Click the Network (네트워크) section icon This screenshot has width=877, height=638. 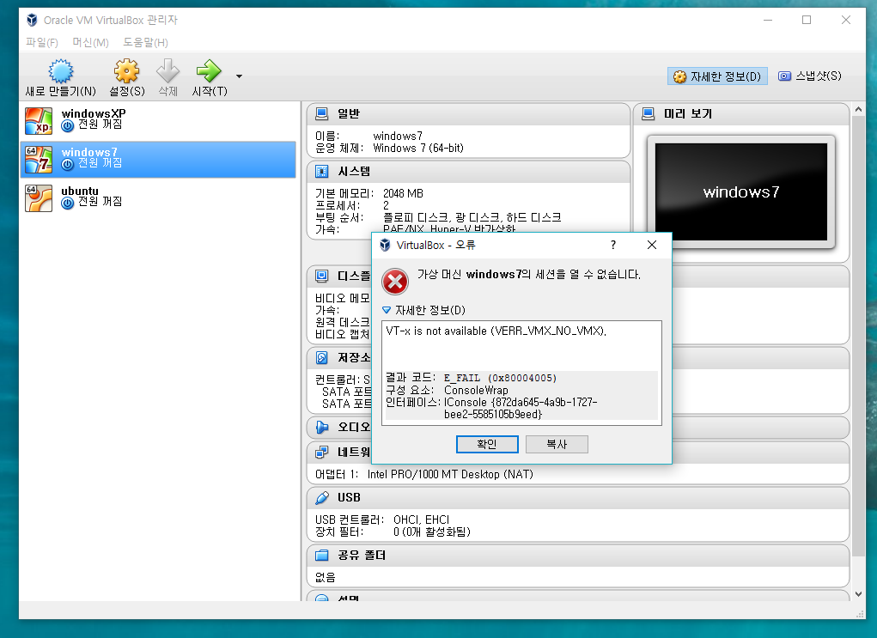click(321, 452)
